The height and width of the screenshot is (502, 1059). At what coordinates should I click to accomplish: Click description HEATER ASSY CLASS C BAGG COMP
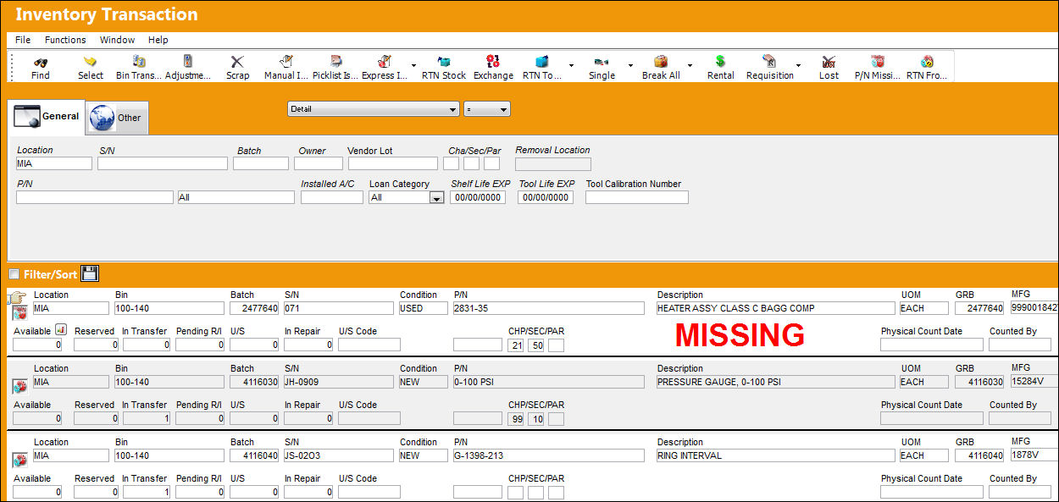[776, 308]
